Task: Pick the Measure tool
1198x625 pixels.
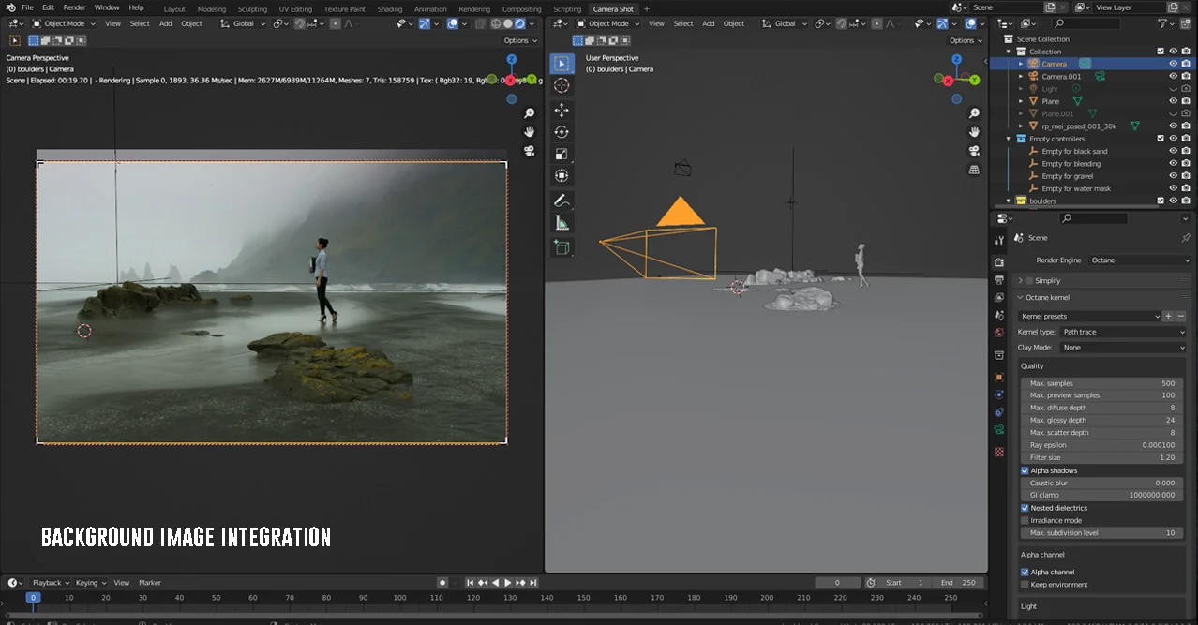Action: 562,223
